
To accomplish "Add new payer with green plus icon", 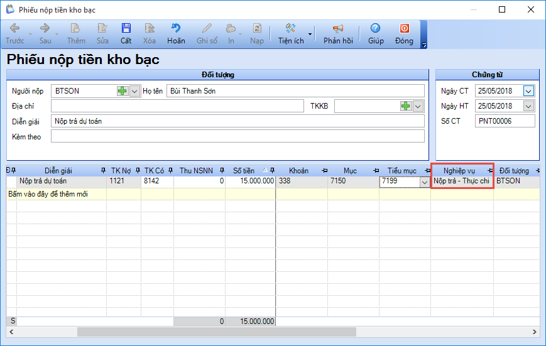I will pyautogui.click(x=123, y=91).
